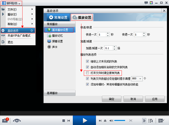This screenshot has height=125, width=169.
Task: Open the playlist icon in bottom bar
Action: (151, 121)
